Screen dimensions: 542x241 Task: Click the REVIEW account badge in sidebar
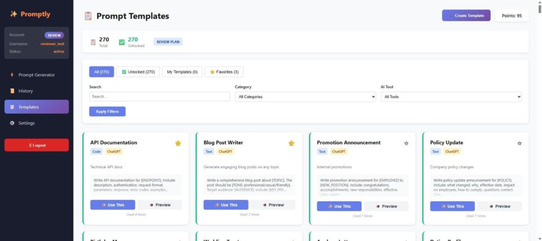point(55,35)
